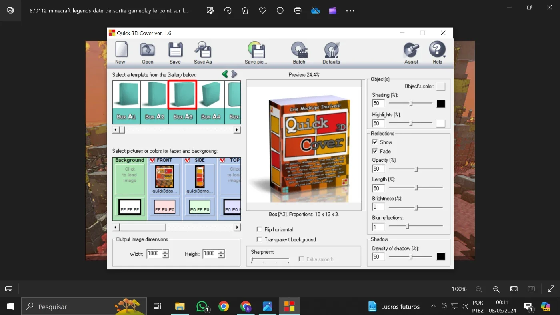
Task: Rotate the image in Photos viewer
Action: [228, 11]
